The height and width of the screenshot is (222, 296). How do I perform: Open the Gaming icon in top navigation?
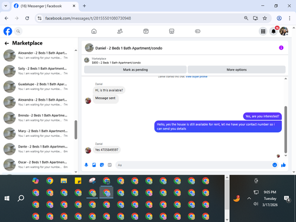pyautogui.click(x=198, y=31)
